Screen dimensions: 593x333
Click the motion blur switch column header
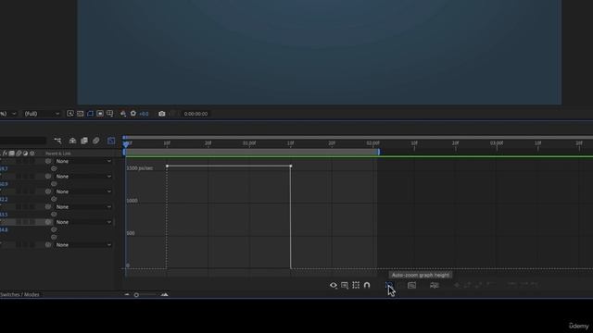pyautogui.click(x=19, y=154)
